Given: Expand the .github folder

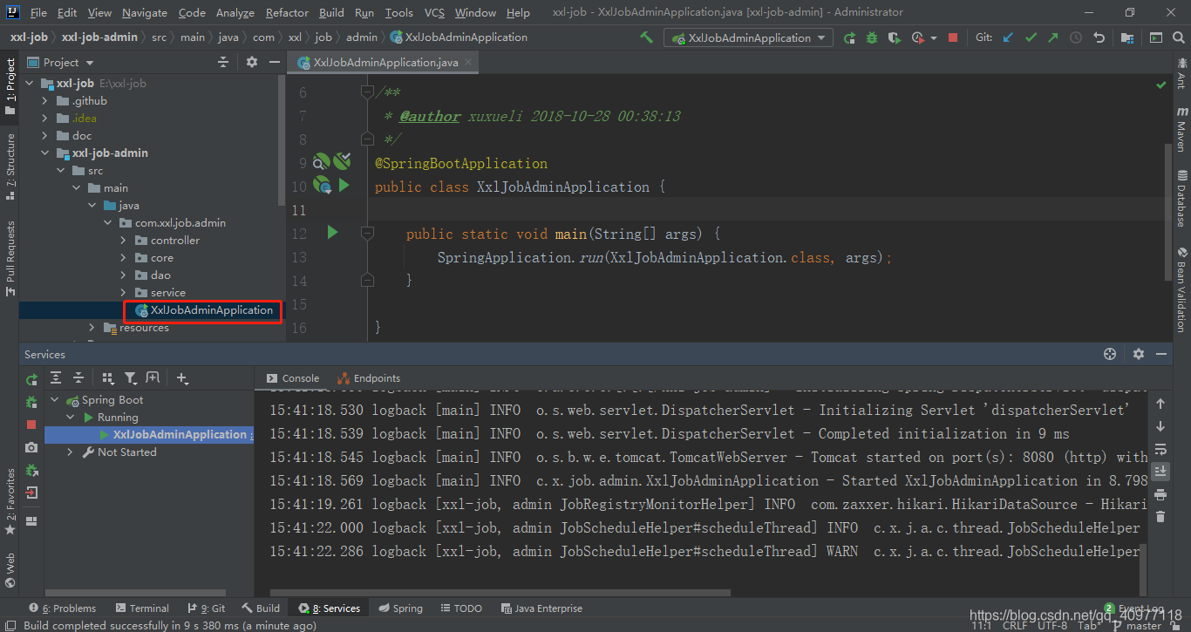Looking at the screenshot, I should pos(45,101).
